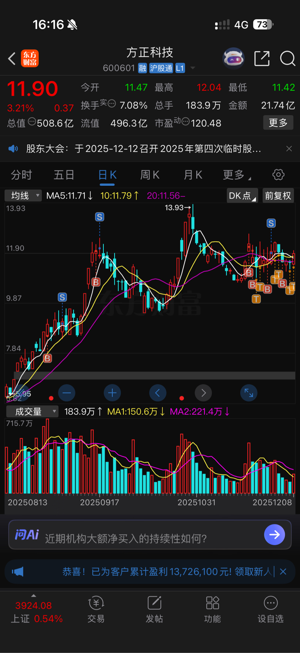Screen dimensions: 300x653
Task: Open the 功能 functions tab
Action: coord(212,609)
